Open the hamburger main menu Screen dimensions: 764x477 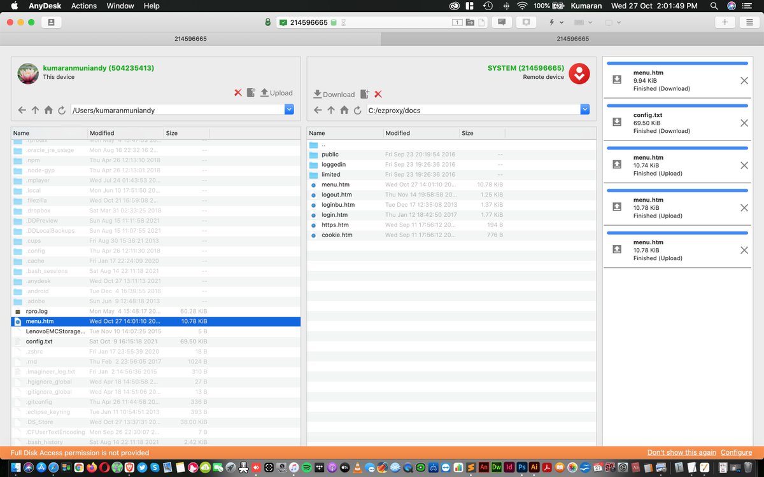pos(749,22)
